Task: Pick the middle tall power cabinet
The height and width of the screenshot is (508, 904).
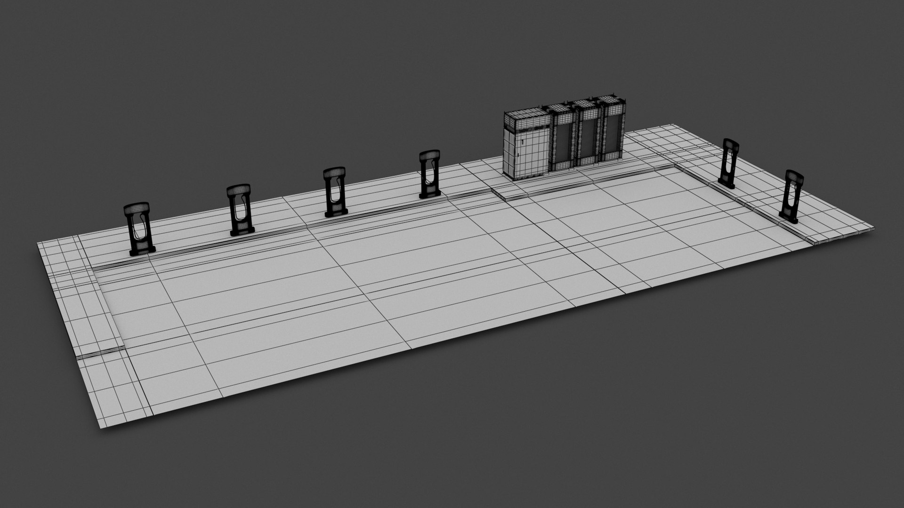Action: coord(588,133)
